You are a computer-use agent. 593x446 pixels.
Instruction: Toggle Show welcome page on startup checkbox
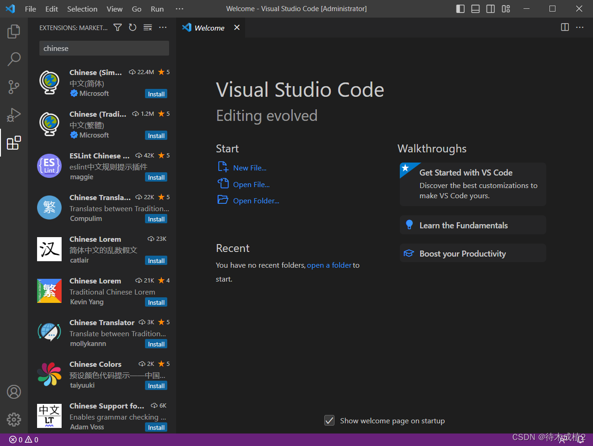click(329, 421)
